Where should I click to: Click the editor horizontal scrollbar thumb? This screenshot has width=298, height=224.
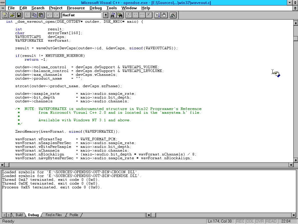[x=7, y=165]
